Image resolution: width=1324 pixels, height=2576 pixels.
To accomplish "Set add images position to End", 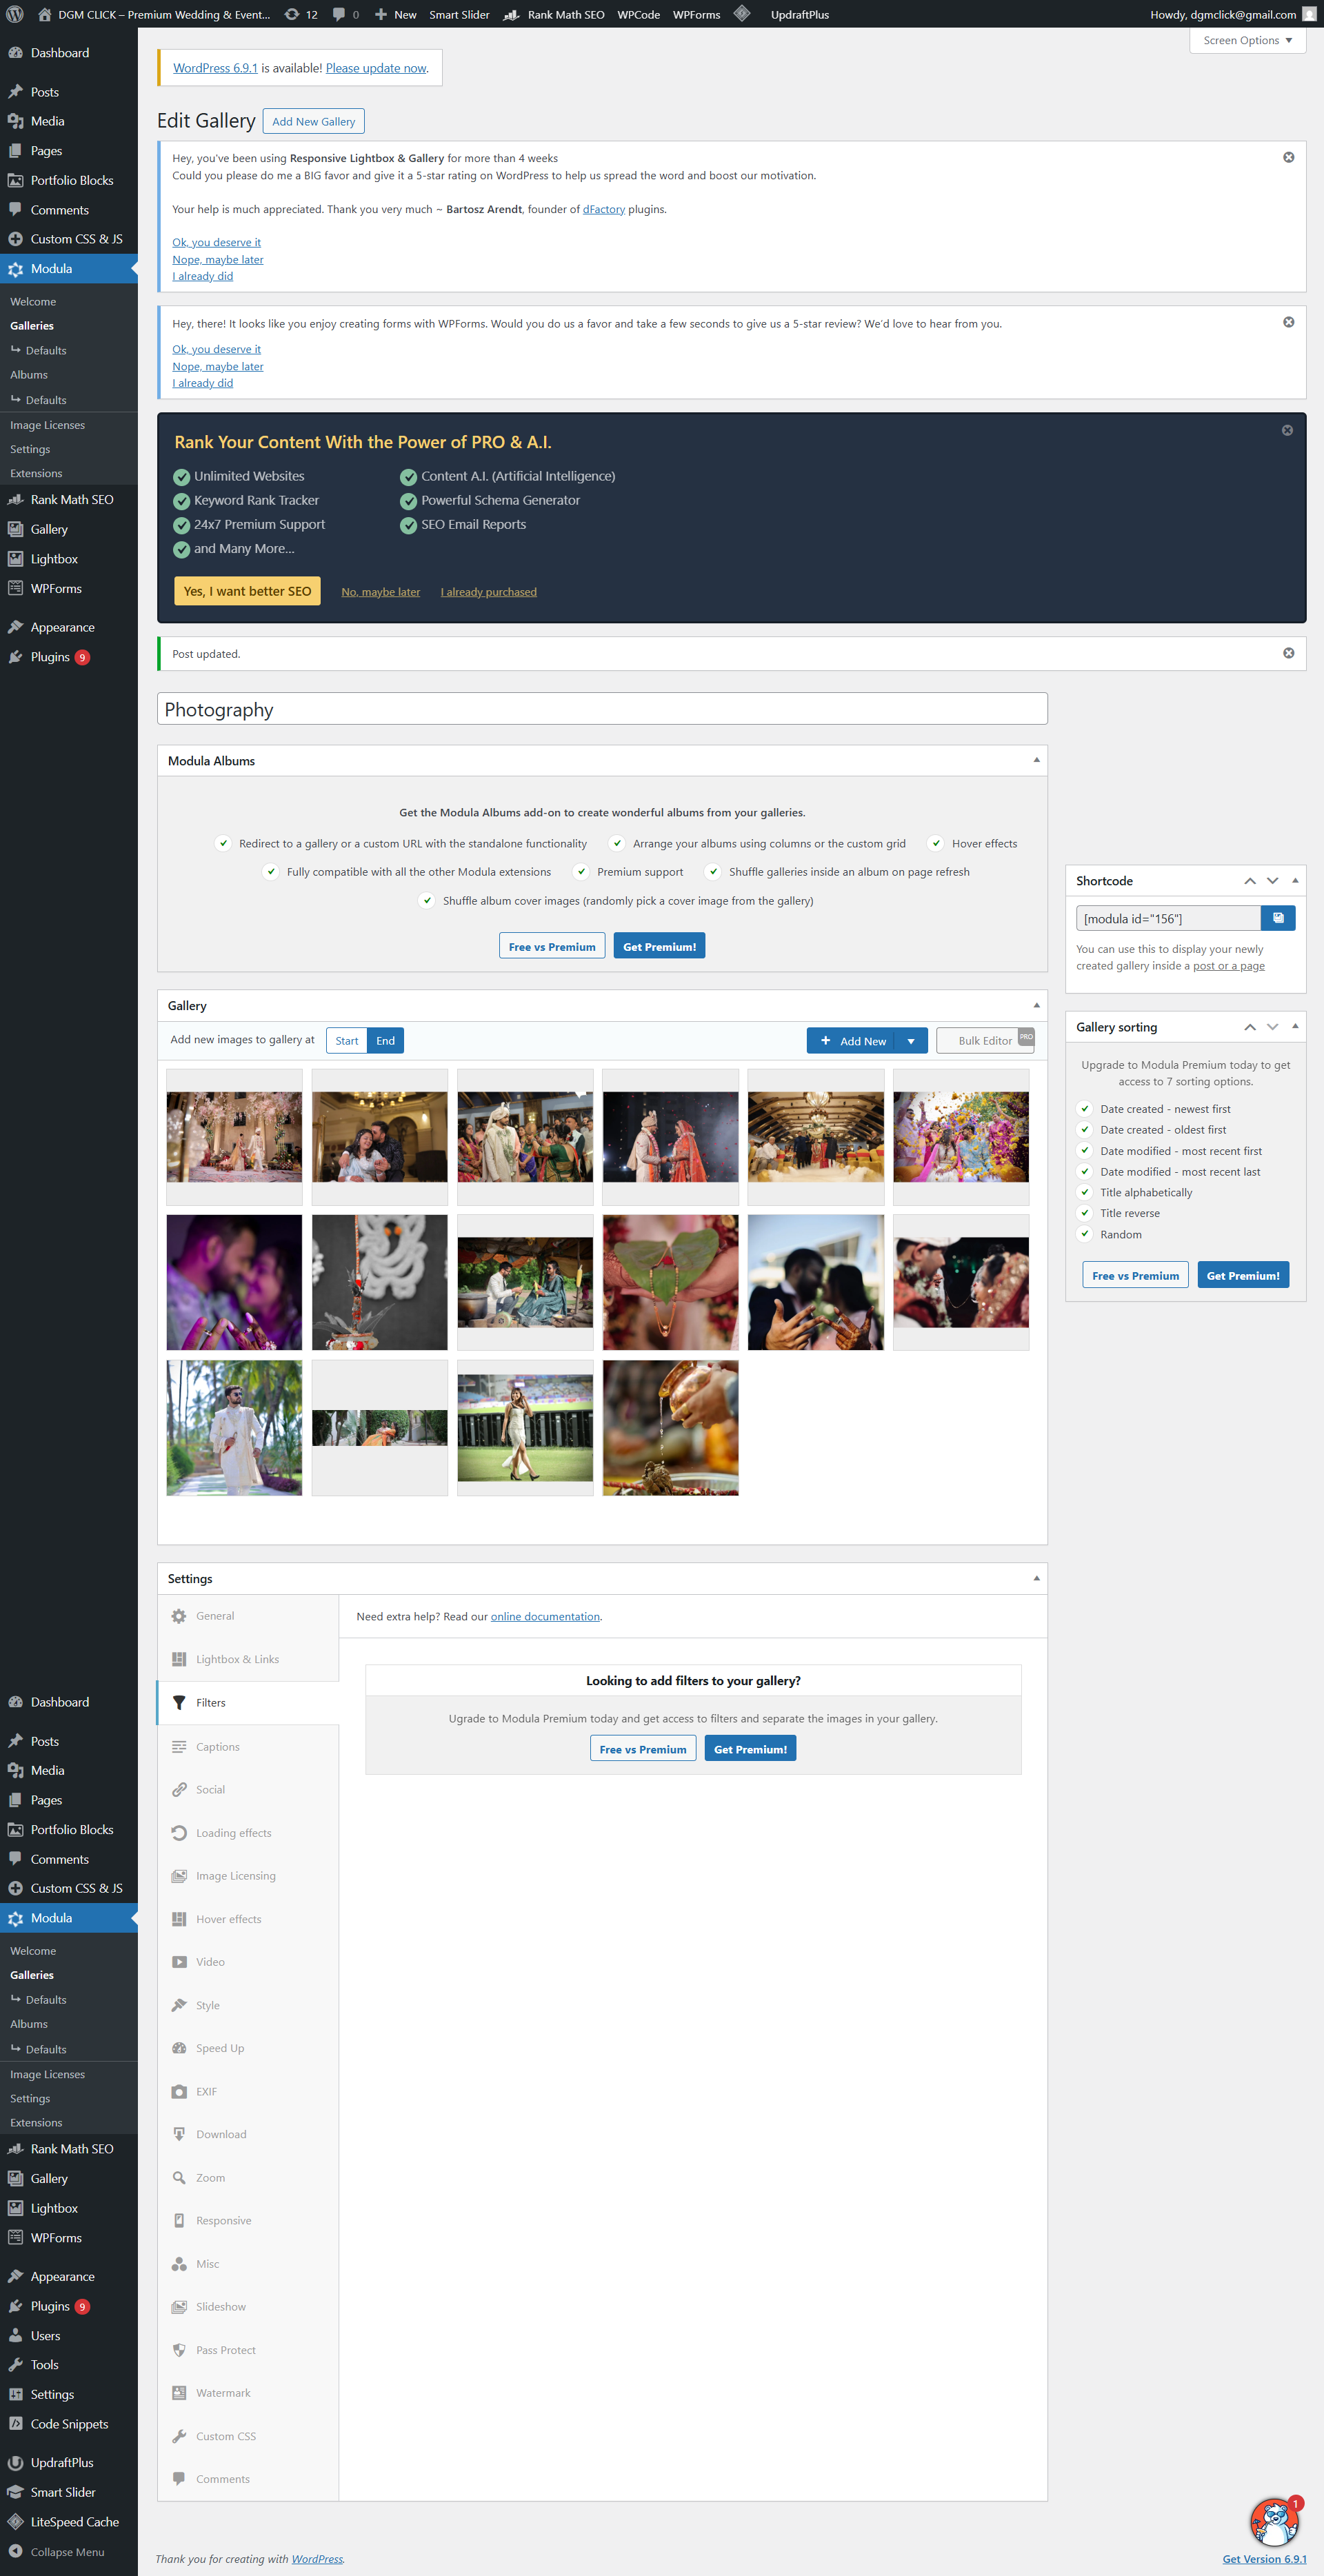I will click(x=385, y=1041).
